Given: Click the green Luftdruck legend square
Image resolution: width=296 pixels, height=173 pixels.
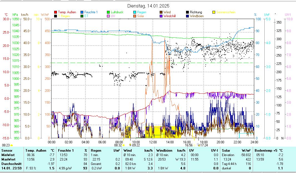Looking at the screenshot, I should 109,12.
